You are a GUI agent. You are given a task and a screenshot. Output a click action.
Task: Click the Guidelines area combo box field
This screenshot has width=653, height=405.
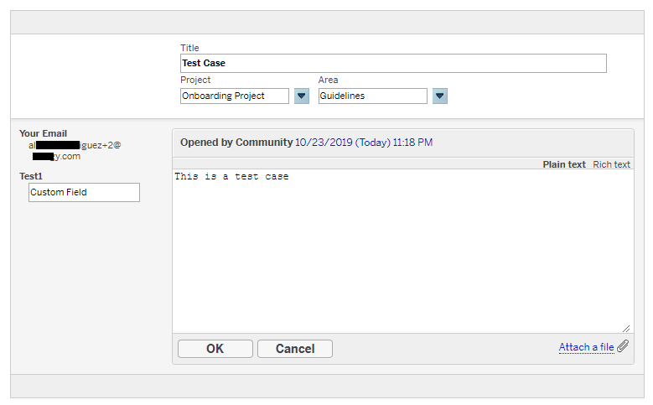click(372, 96)
